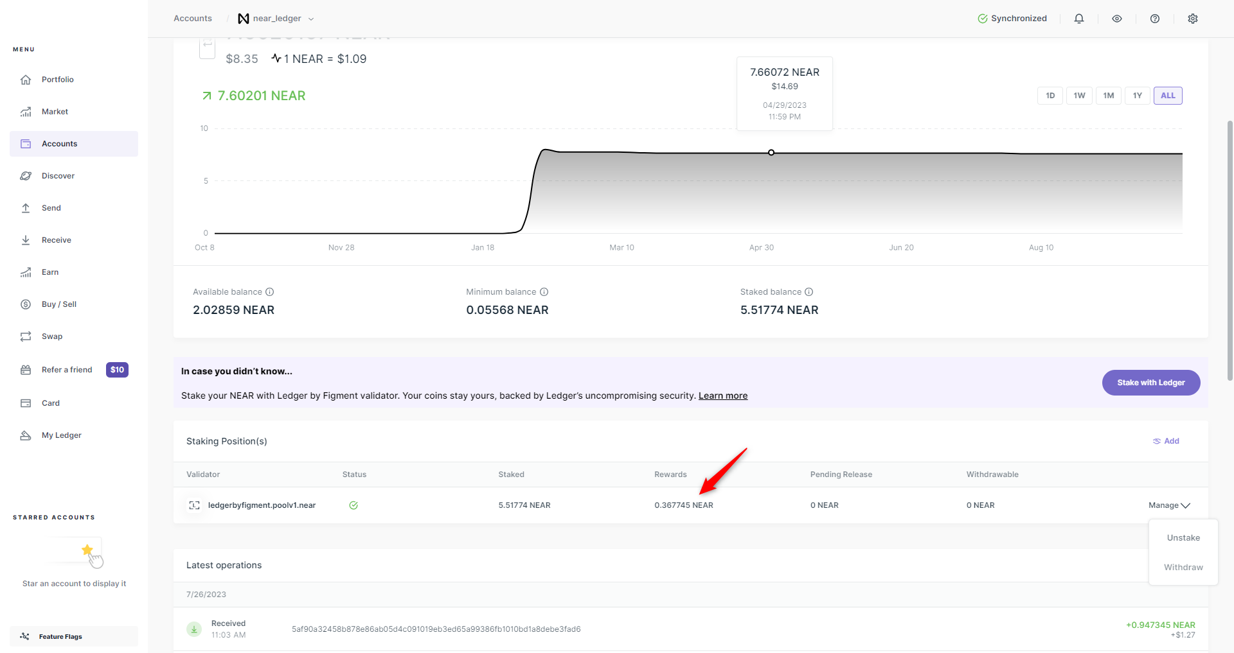The height and width of the screenshot is (653, 1234).
Task: Click the Buy / Sell dollar icon
Action: pos(26,304)
